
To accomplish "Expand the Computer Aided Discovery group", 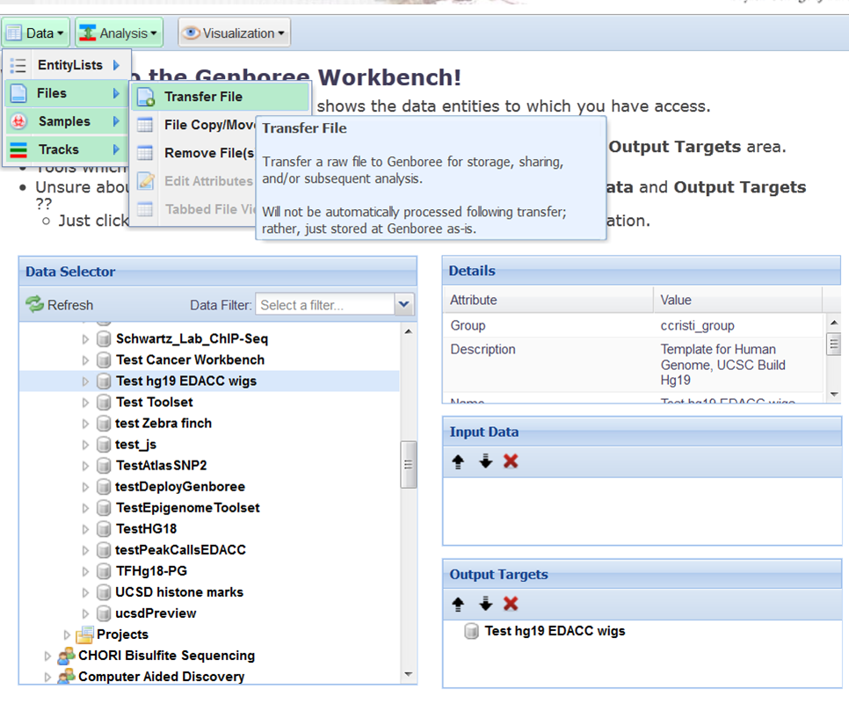I will 48,677.
